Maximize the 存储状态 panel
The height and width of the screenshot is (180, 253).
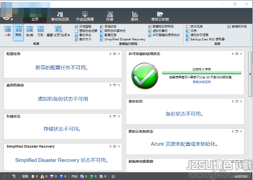(115, 116)
